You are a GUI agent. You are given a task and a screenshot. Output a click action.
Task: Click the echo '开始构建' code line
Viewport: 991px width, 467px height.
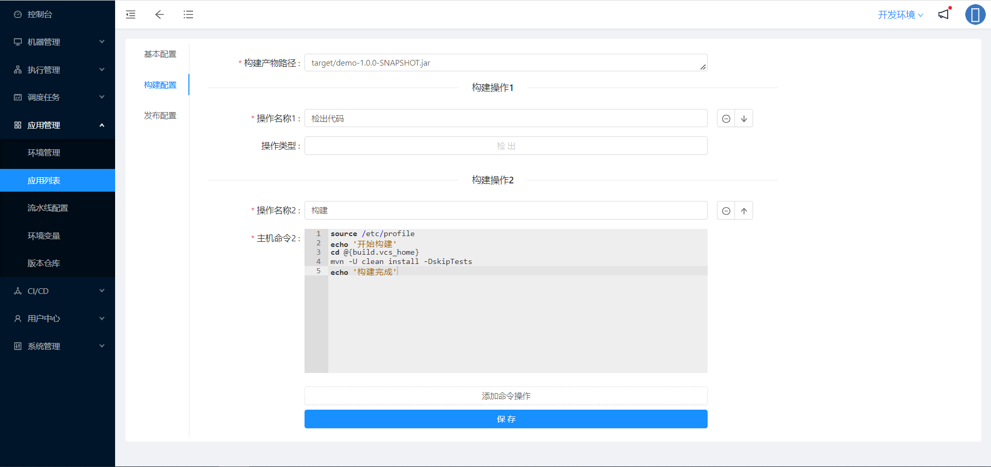pyautogui.click(x=363, y=243)
